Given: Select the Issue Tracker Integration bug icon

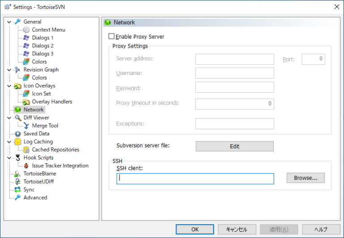Looking at the screenshot, I should pos(26,166).
